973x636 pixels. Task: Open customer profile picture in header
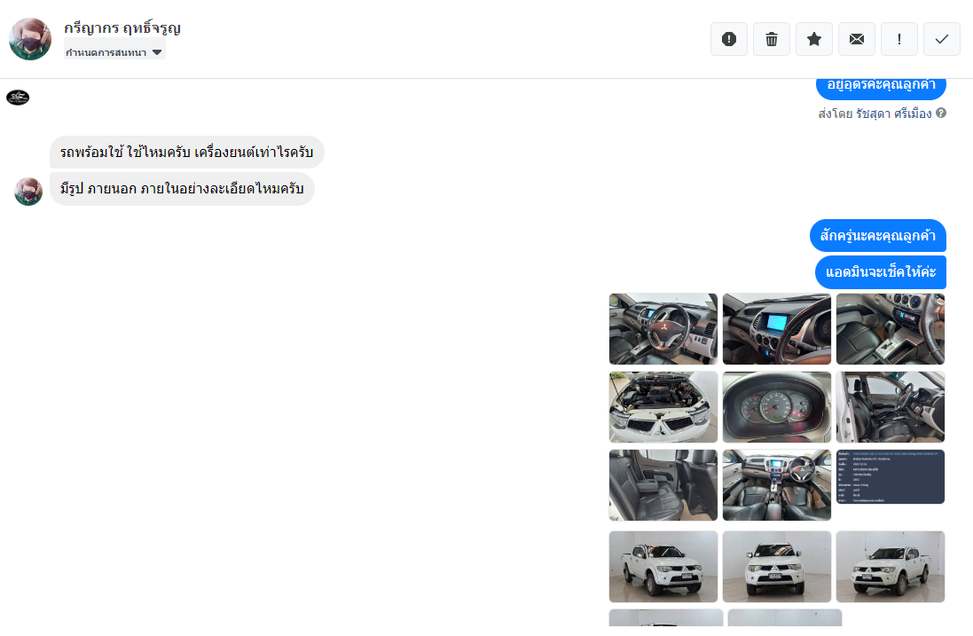[30, 39]
